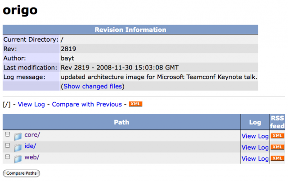Viewport: 288px width, 181px height.
Task: Open the RSS XML feed for ide/
Action: point(278,147)
